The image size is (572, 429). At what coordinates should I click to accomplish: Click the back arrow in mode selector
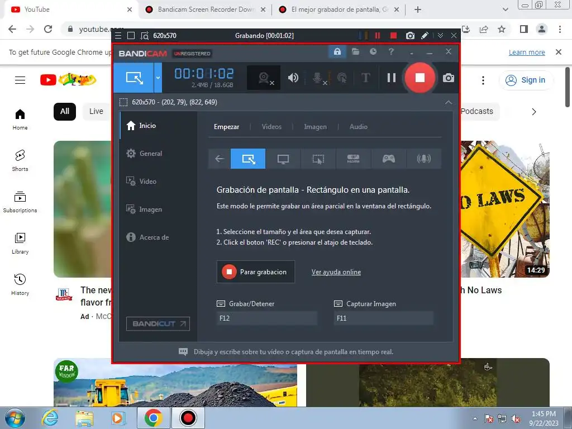(219, 159)
